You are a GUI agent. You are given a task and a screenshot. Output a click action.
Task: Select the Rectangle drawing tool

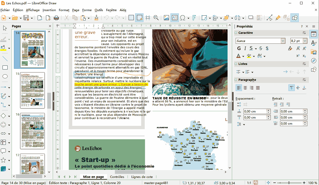[5, 67]
